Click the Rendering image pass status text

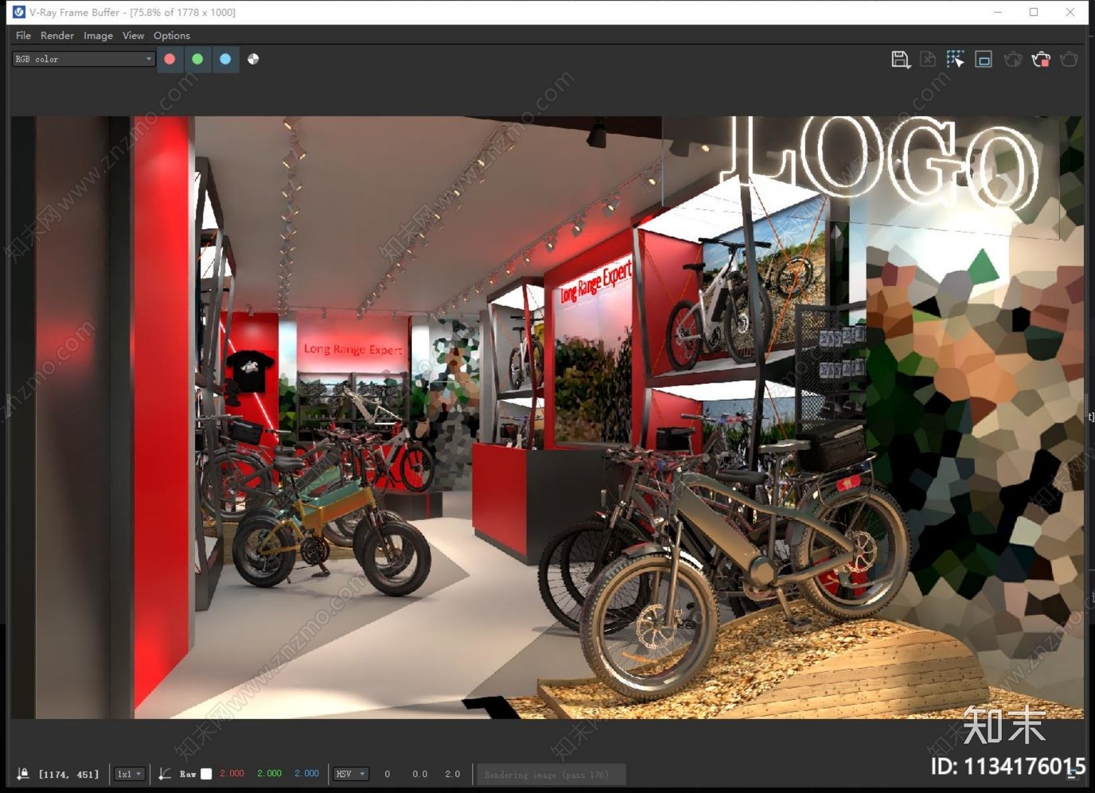(546, 775)
